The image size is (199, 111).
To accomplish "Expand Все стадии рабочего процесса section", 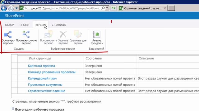I will (x=13, y=109).
